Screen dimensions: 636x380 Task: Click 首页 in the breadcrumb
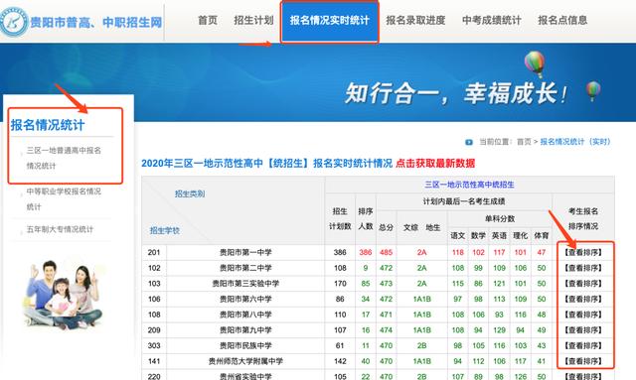click(524, 142)
